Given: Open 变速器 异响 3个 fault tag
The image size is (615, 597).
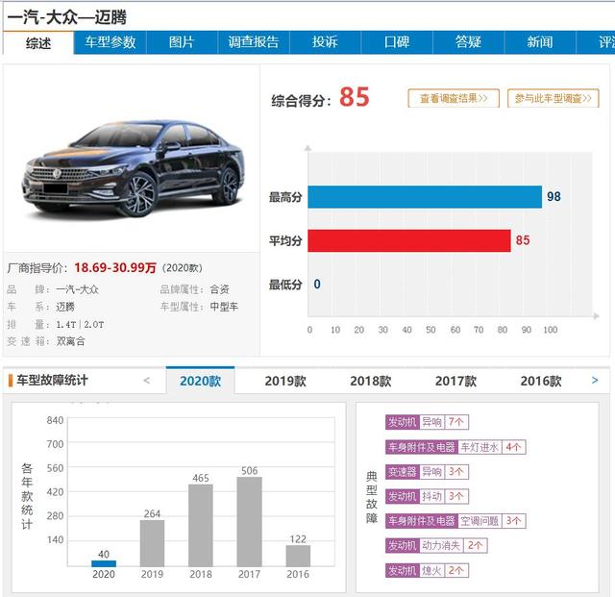Looking at the screenshot, I should click(x=427, y=472).
